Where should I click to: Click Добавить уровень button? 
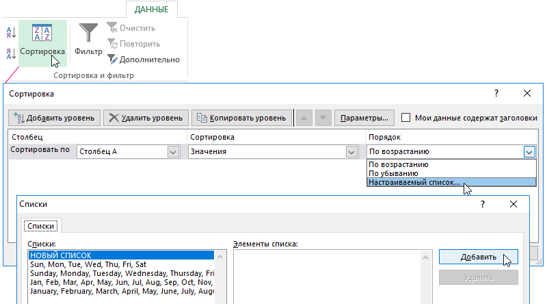(54, 118)
